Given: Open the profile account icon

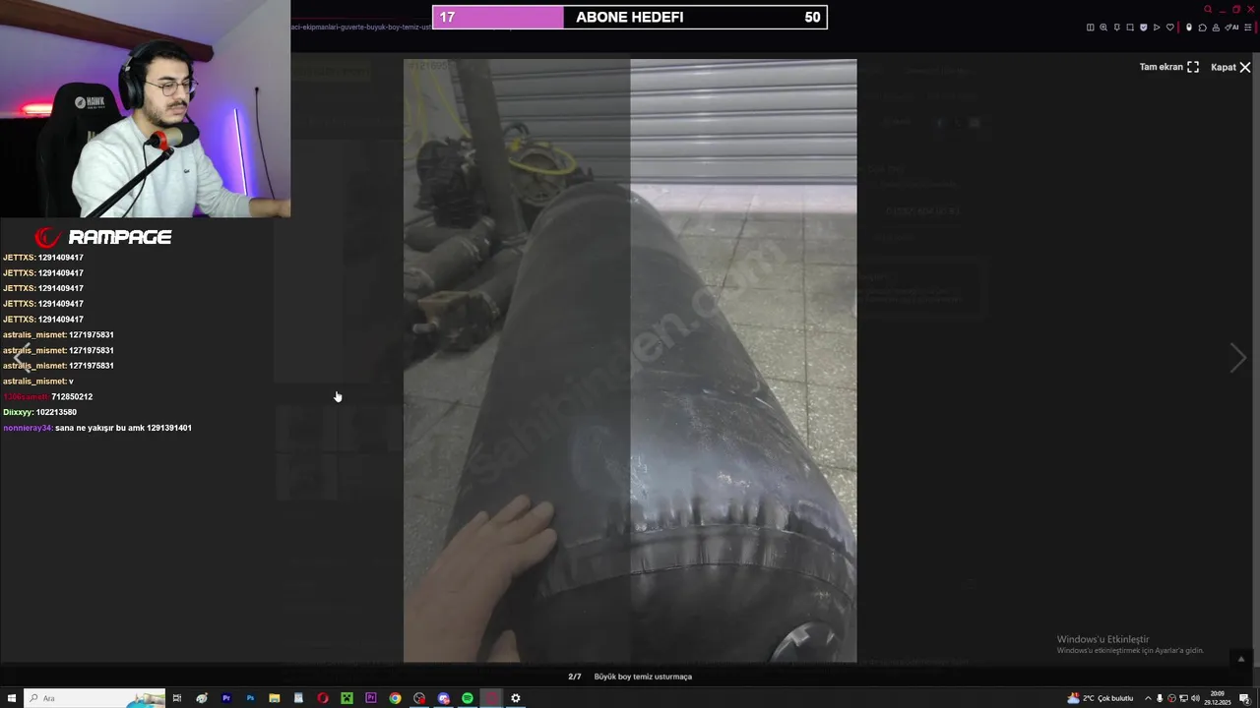Looking at the screenshot, I should click(x=1216, y=28).
